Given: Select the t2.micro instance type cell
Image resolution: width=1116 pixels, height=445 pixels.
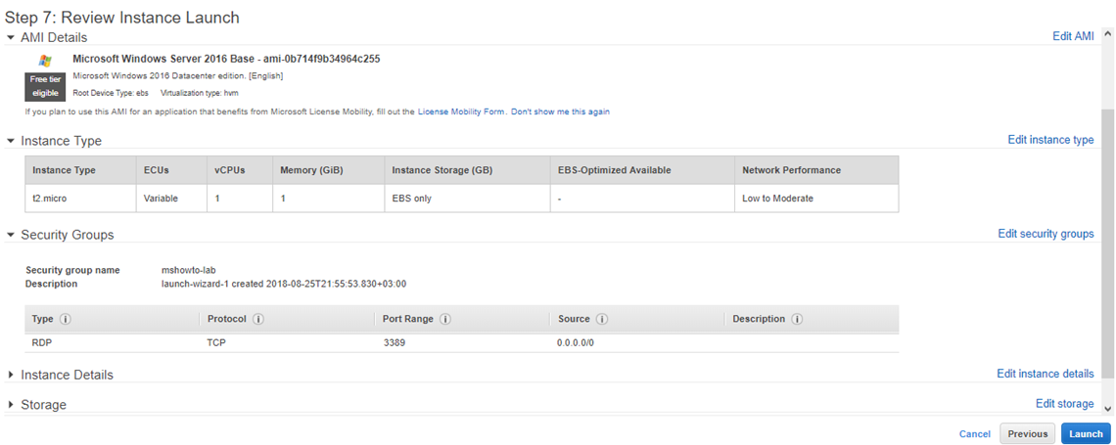Looking at the screenshot, I should tap(79, 199).
